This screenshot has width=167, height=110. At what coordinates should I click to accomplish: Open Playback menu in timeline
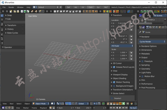(x=43, y=108)
